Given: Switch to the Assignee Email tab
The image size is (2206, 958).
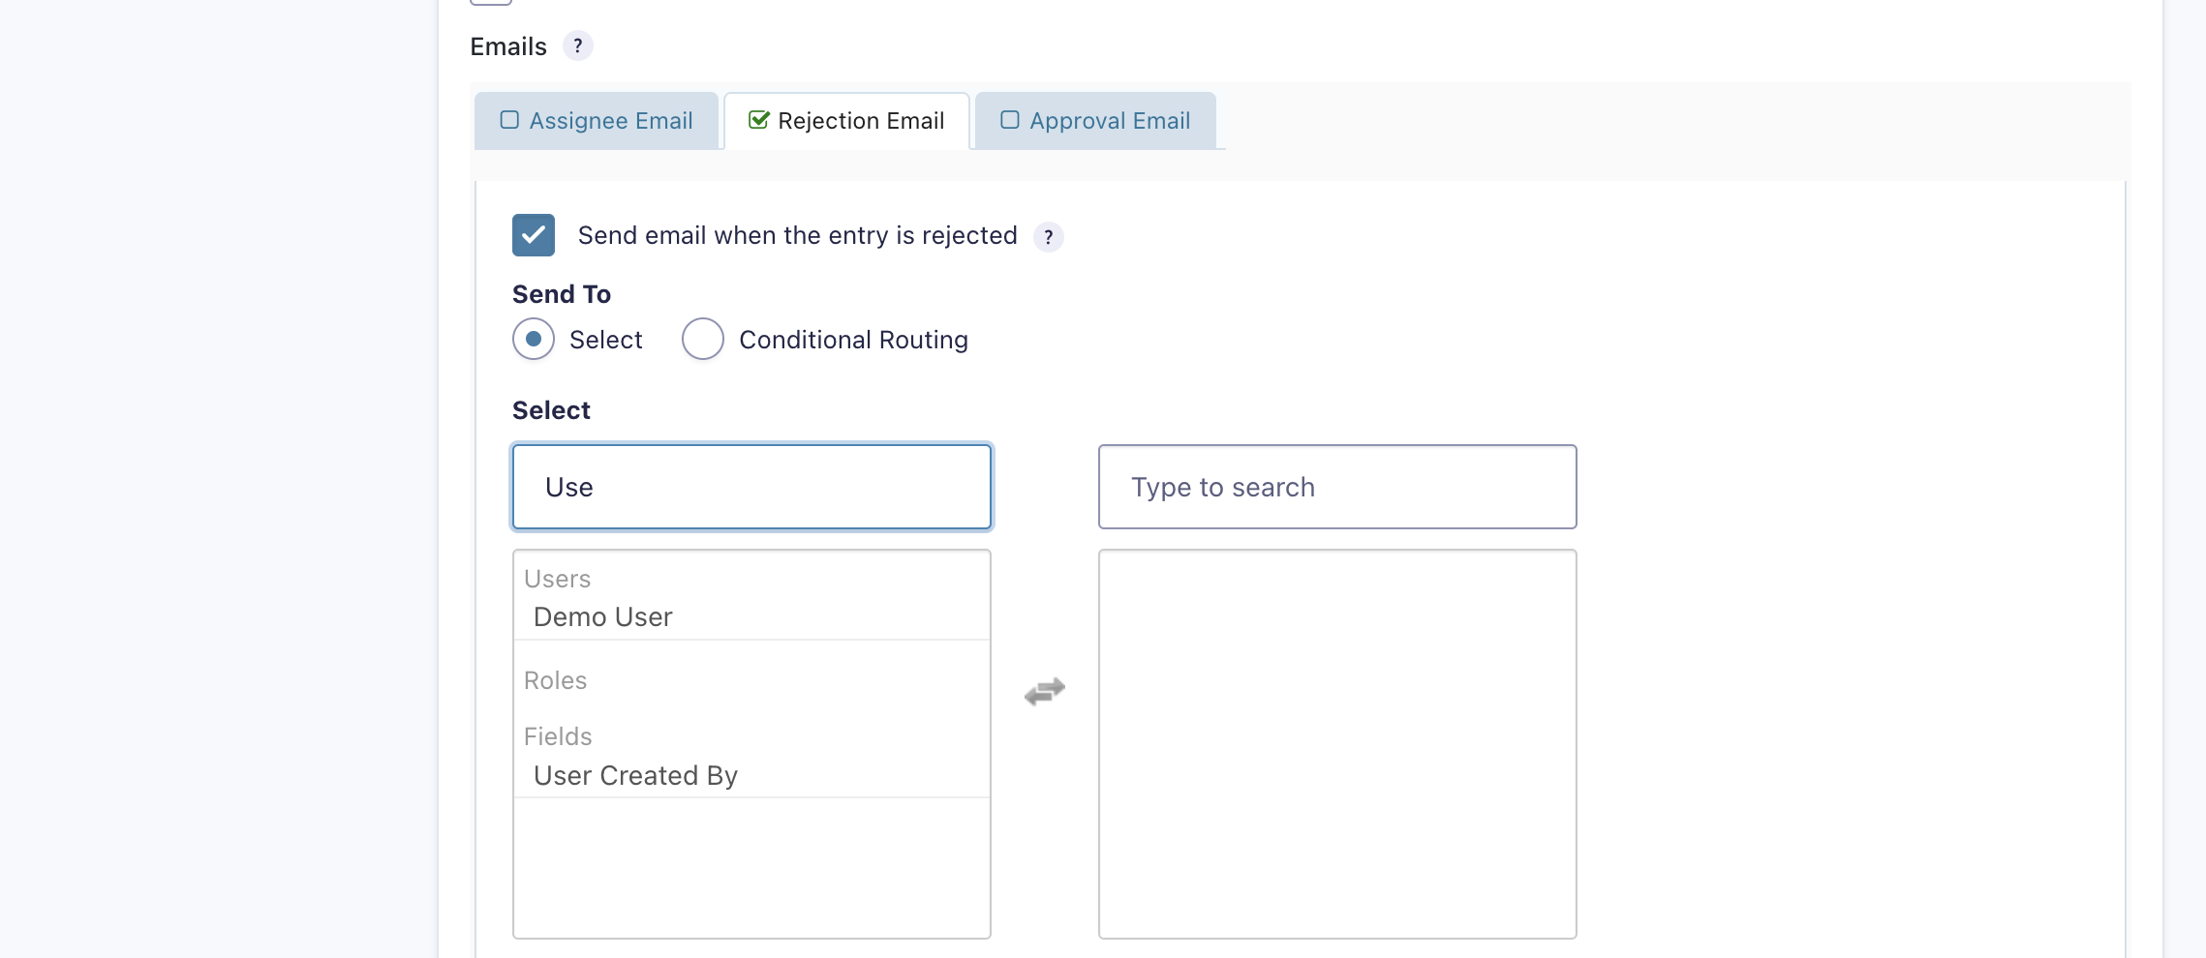Looking at the screenshot, I should 610,121.
